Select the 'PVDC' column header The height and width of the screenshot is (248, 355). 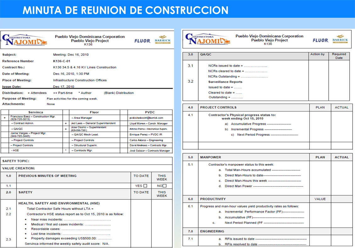tap(150, 112)
